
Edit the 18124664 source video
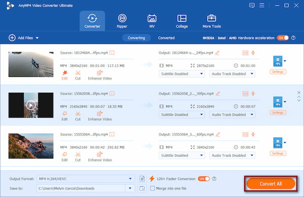(64, 75)
